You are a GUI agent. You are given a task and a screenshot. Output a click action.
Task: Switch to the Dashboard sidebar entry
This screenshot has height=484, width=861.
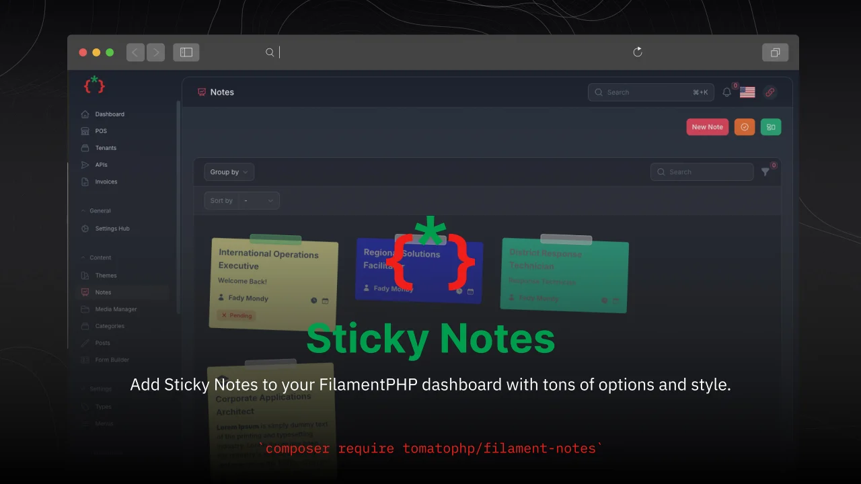[x=110, y=114]
